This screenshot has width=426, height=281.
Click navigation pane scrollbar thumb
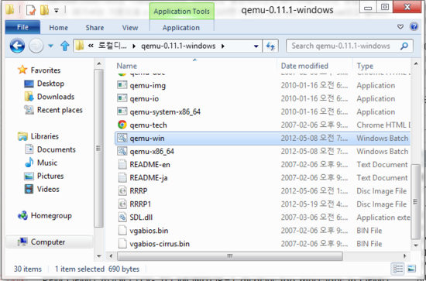(x=98, y=148)
